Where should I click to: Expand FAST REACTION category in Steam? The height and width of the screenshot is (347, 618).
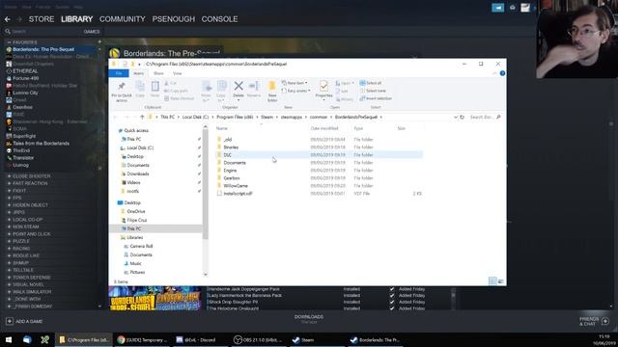(9, 183)
